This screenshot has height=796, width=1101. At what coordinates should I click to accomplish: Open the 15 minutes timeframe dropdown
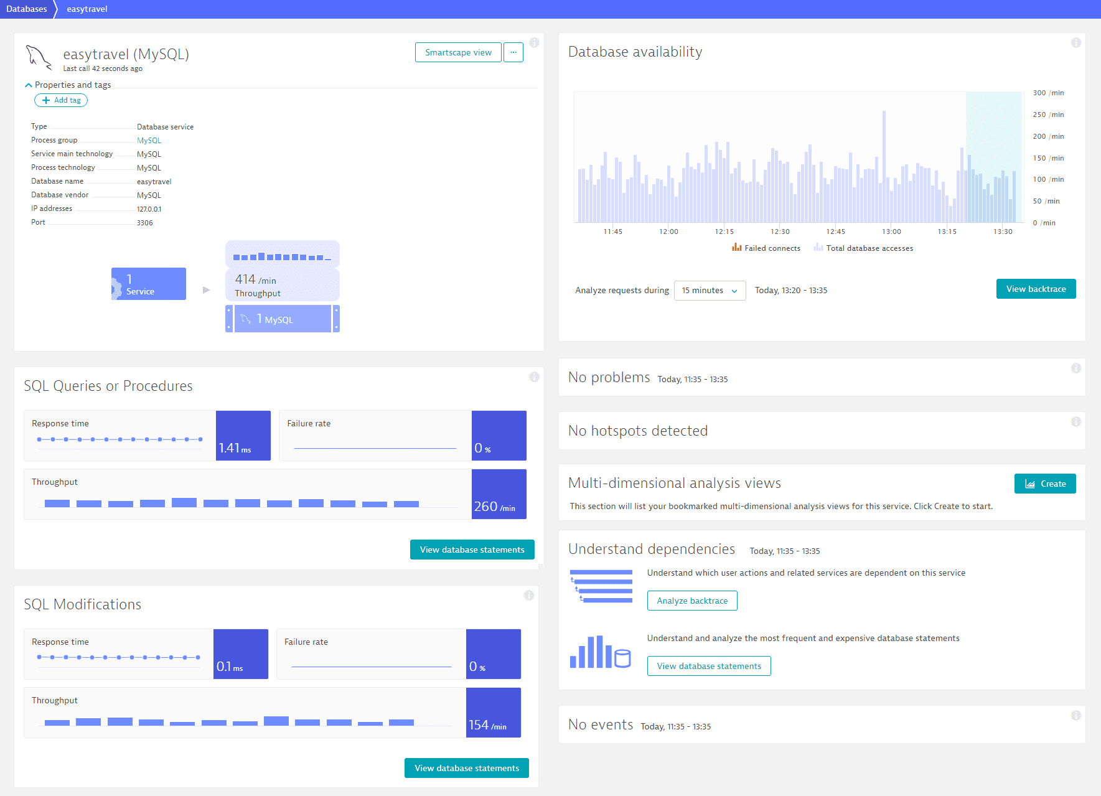tap(710, 290)
